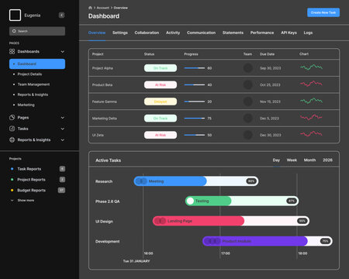Click the Task Reports count badge
The image size is (349, 279).
pos(62,169)
